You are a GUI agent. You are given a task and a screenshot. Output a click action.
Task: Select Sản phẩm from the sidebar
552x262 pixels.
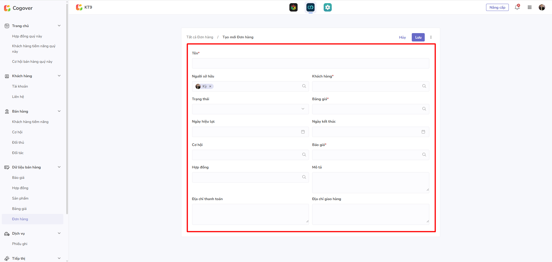(x=20, y=198)
